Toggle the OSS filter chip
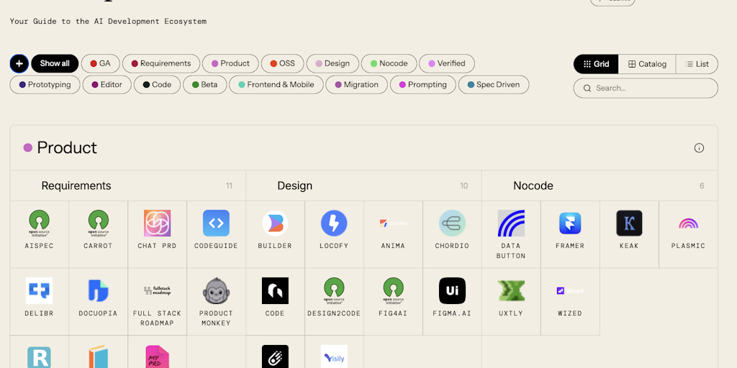The width and height of the screenshot is (737, 368). pyautogui.click(x=282, y=63)
